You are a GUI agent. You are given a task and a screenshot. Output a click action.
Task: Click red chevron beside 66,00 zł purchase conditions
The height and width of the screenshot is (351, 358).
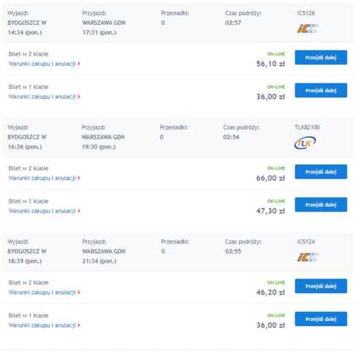pos(79,178)
